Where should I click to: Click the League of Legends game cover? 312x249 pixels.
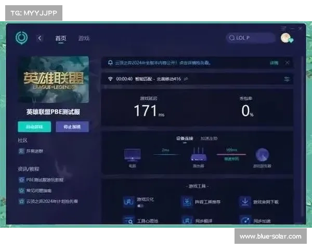tap(54, 79)
